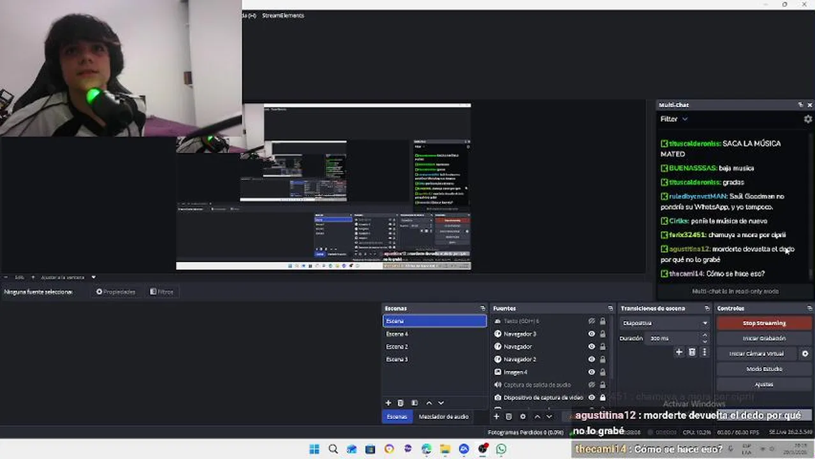Enable Modo Estudio
The image size is (815, 459).
pyautogui.click(x=765, y=369)
